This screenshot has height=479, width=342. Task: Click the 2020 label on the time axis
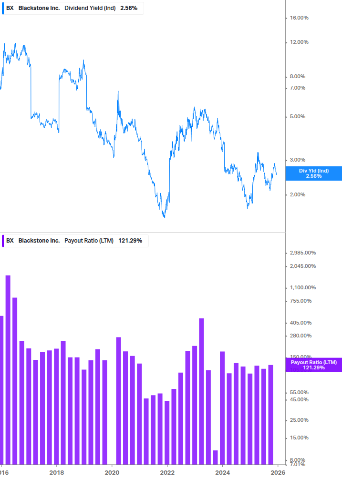tap(112, 473)
